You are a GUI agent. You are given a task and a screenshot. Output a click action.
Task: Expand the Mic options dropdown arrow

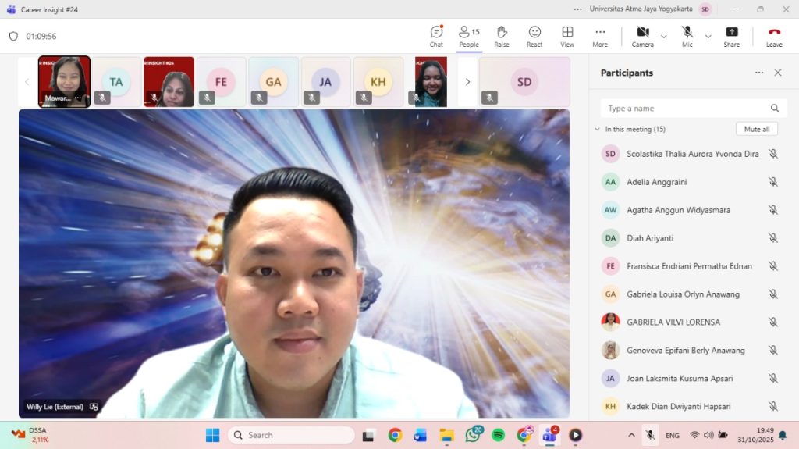[x=708, y=37]
